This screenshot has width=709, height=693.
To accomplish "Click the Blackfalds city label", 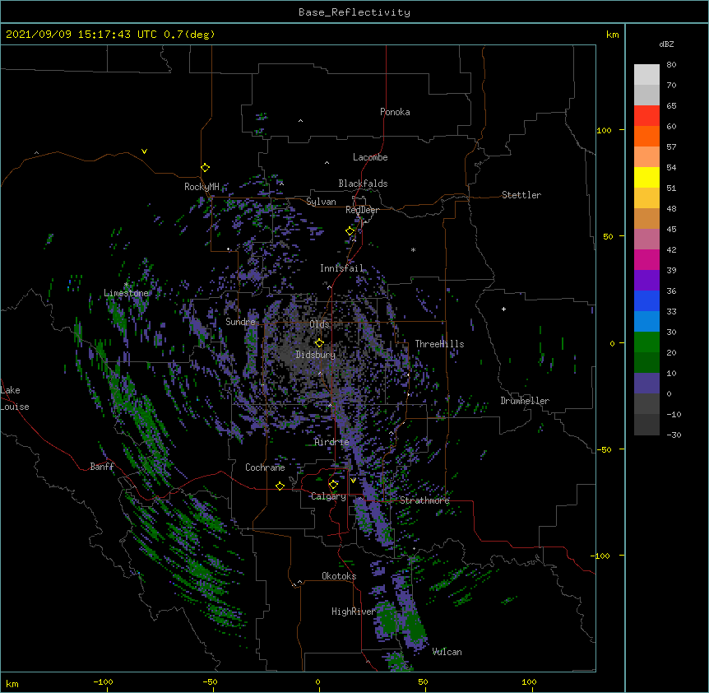I will pyautogui.click(x=363, y=184).
